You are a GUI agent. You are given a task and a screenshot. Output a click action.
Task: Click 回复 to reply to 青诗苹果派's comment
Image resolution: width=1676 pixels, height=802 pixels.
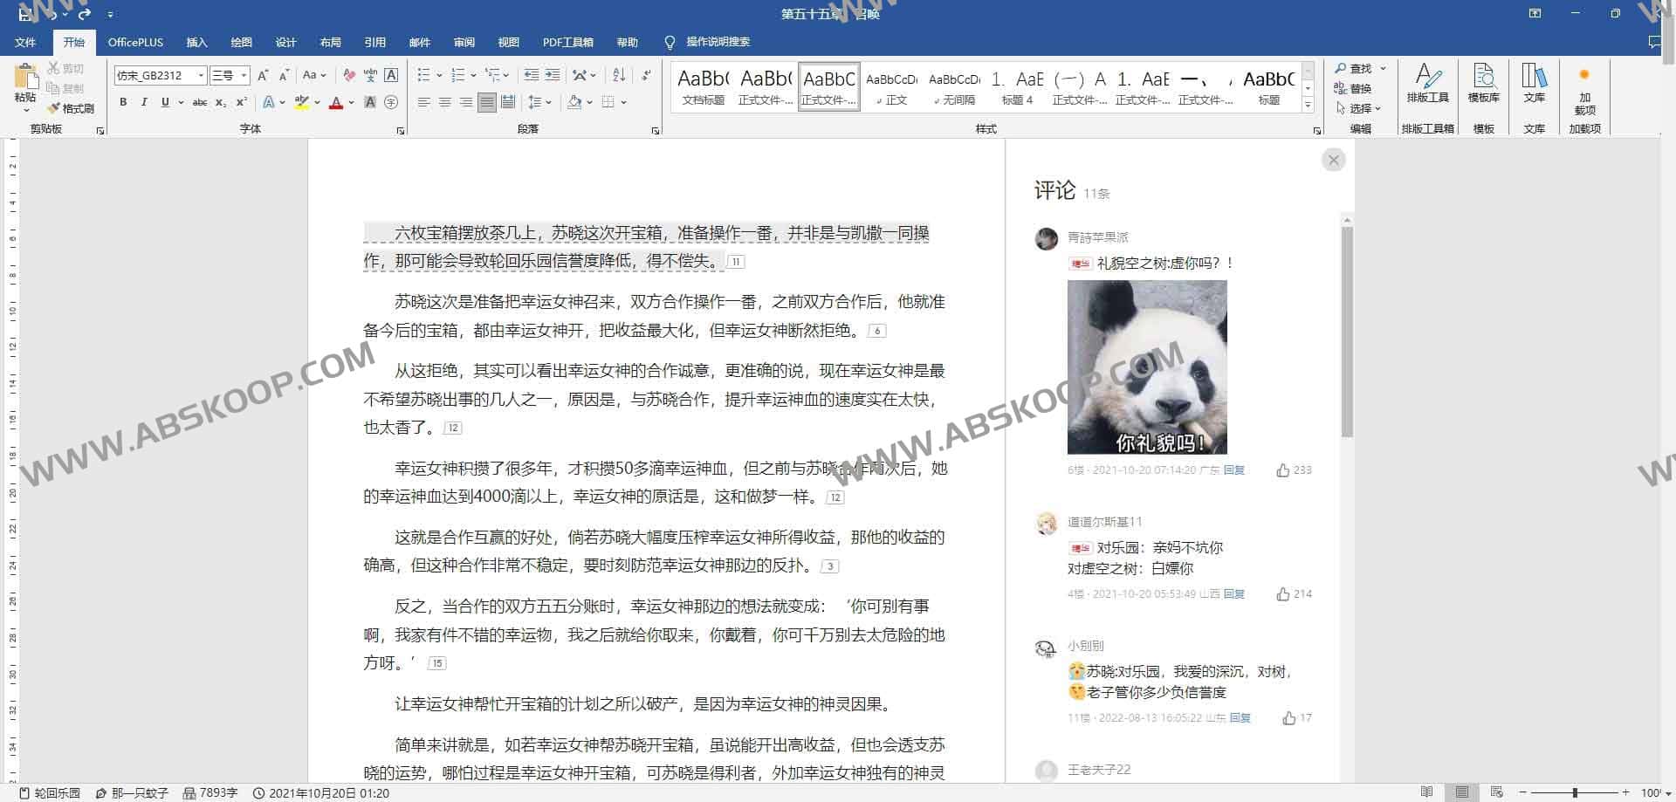coord(1233,470)
